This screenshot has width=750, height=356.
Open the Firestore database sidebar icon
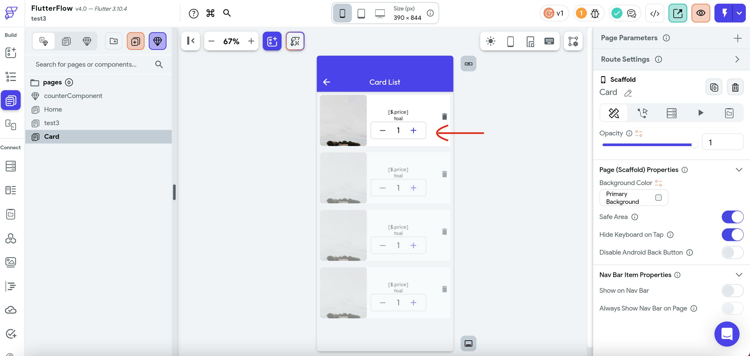(x=11, y=166)
